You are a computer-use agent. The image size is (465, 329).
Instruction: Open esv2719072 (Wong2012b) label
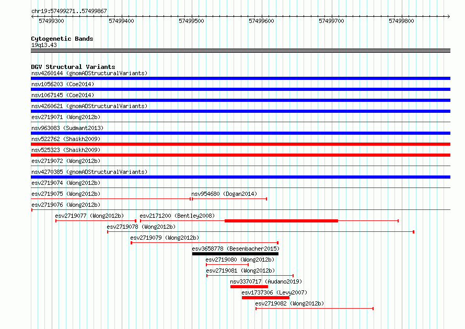(66, 161)
